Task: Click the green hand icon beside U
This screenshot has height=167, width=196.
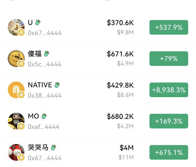Action: click(38, 22)
